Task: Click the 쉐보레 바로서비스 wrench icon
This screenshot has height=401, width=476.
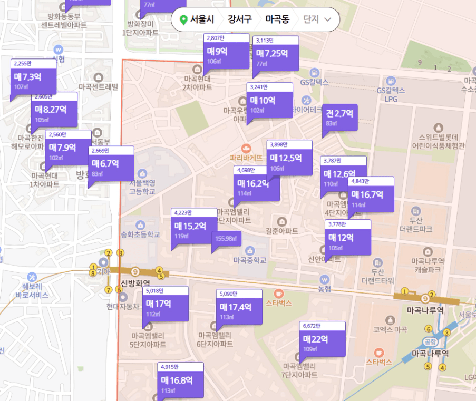Action: tap(32, 277)
